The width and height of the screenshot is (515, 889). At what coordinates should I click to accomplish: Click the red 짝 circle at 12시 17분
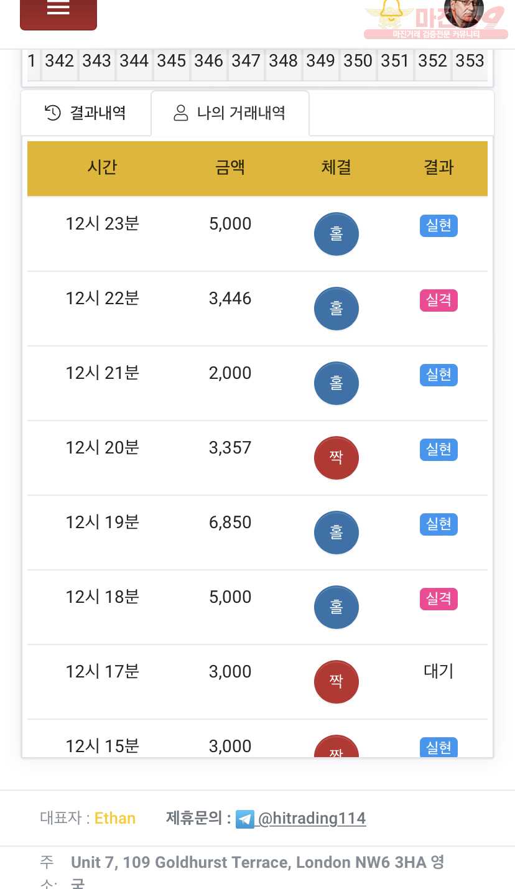click(336, 682)
